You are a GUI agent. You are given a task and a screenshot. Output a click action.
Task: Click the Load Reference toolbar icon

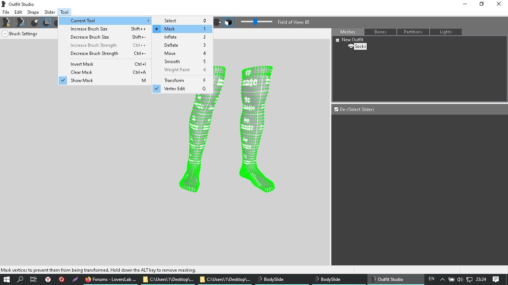tap(20, 22)
